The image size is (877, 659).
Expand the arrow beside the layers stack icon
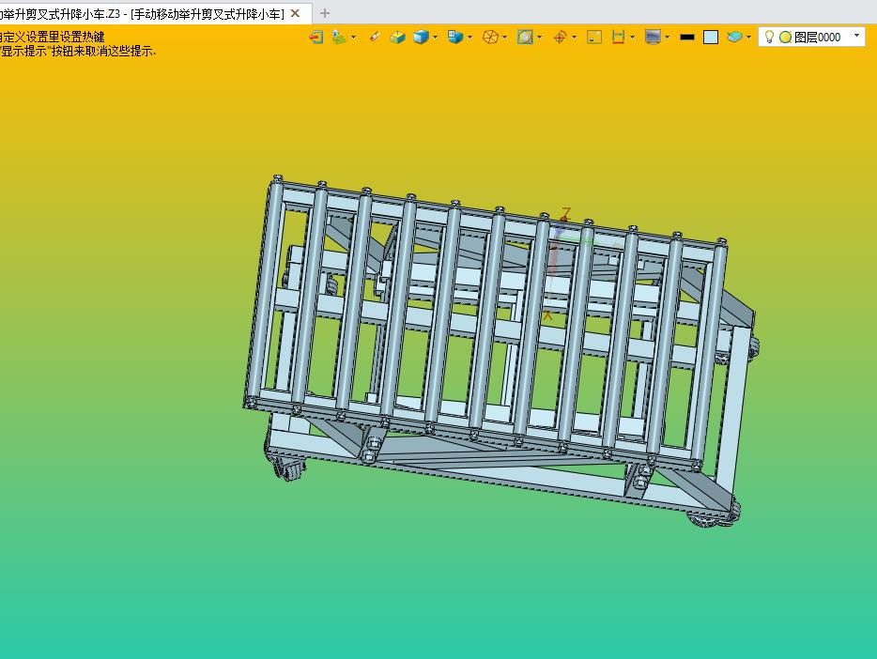click(748, 38)
